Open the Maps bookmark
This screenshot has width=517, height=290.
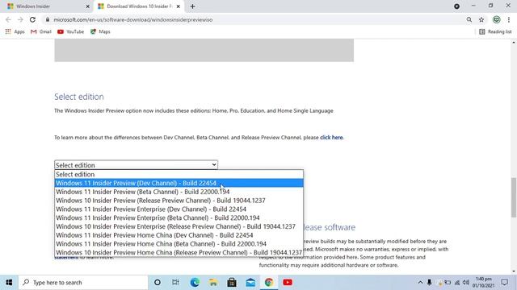pos(100,31)
